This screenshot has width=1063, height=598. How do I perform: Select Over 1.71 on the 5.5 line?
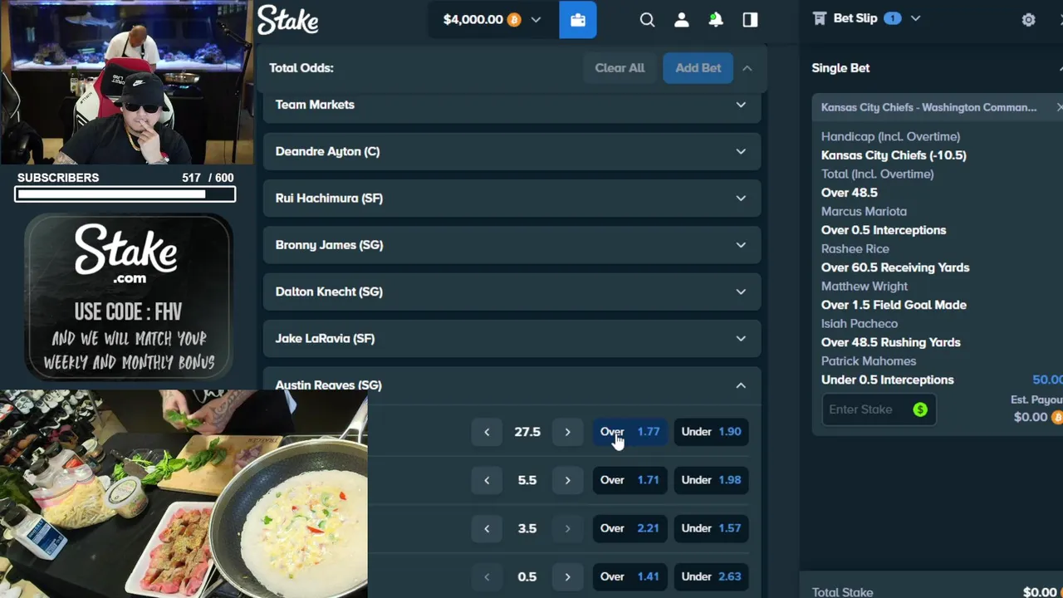[629, 480]
